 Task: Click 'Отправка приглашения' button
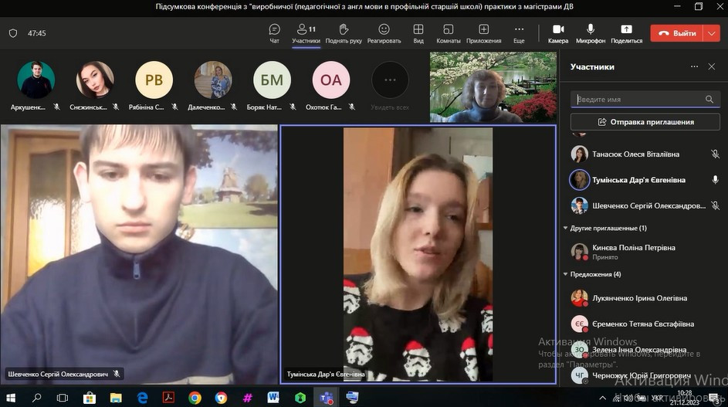[x=645, y=122]
